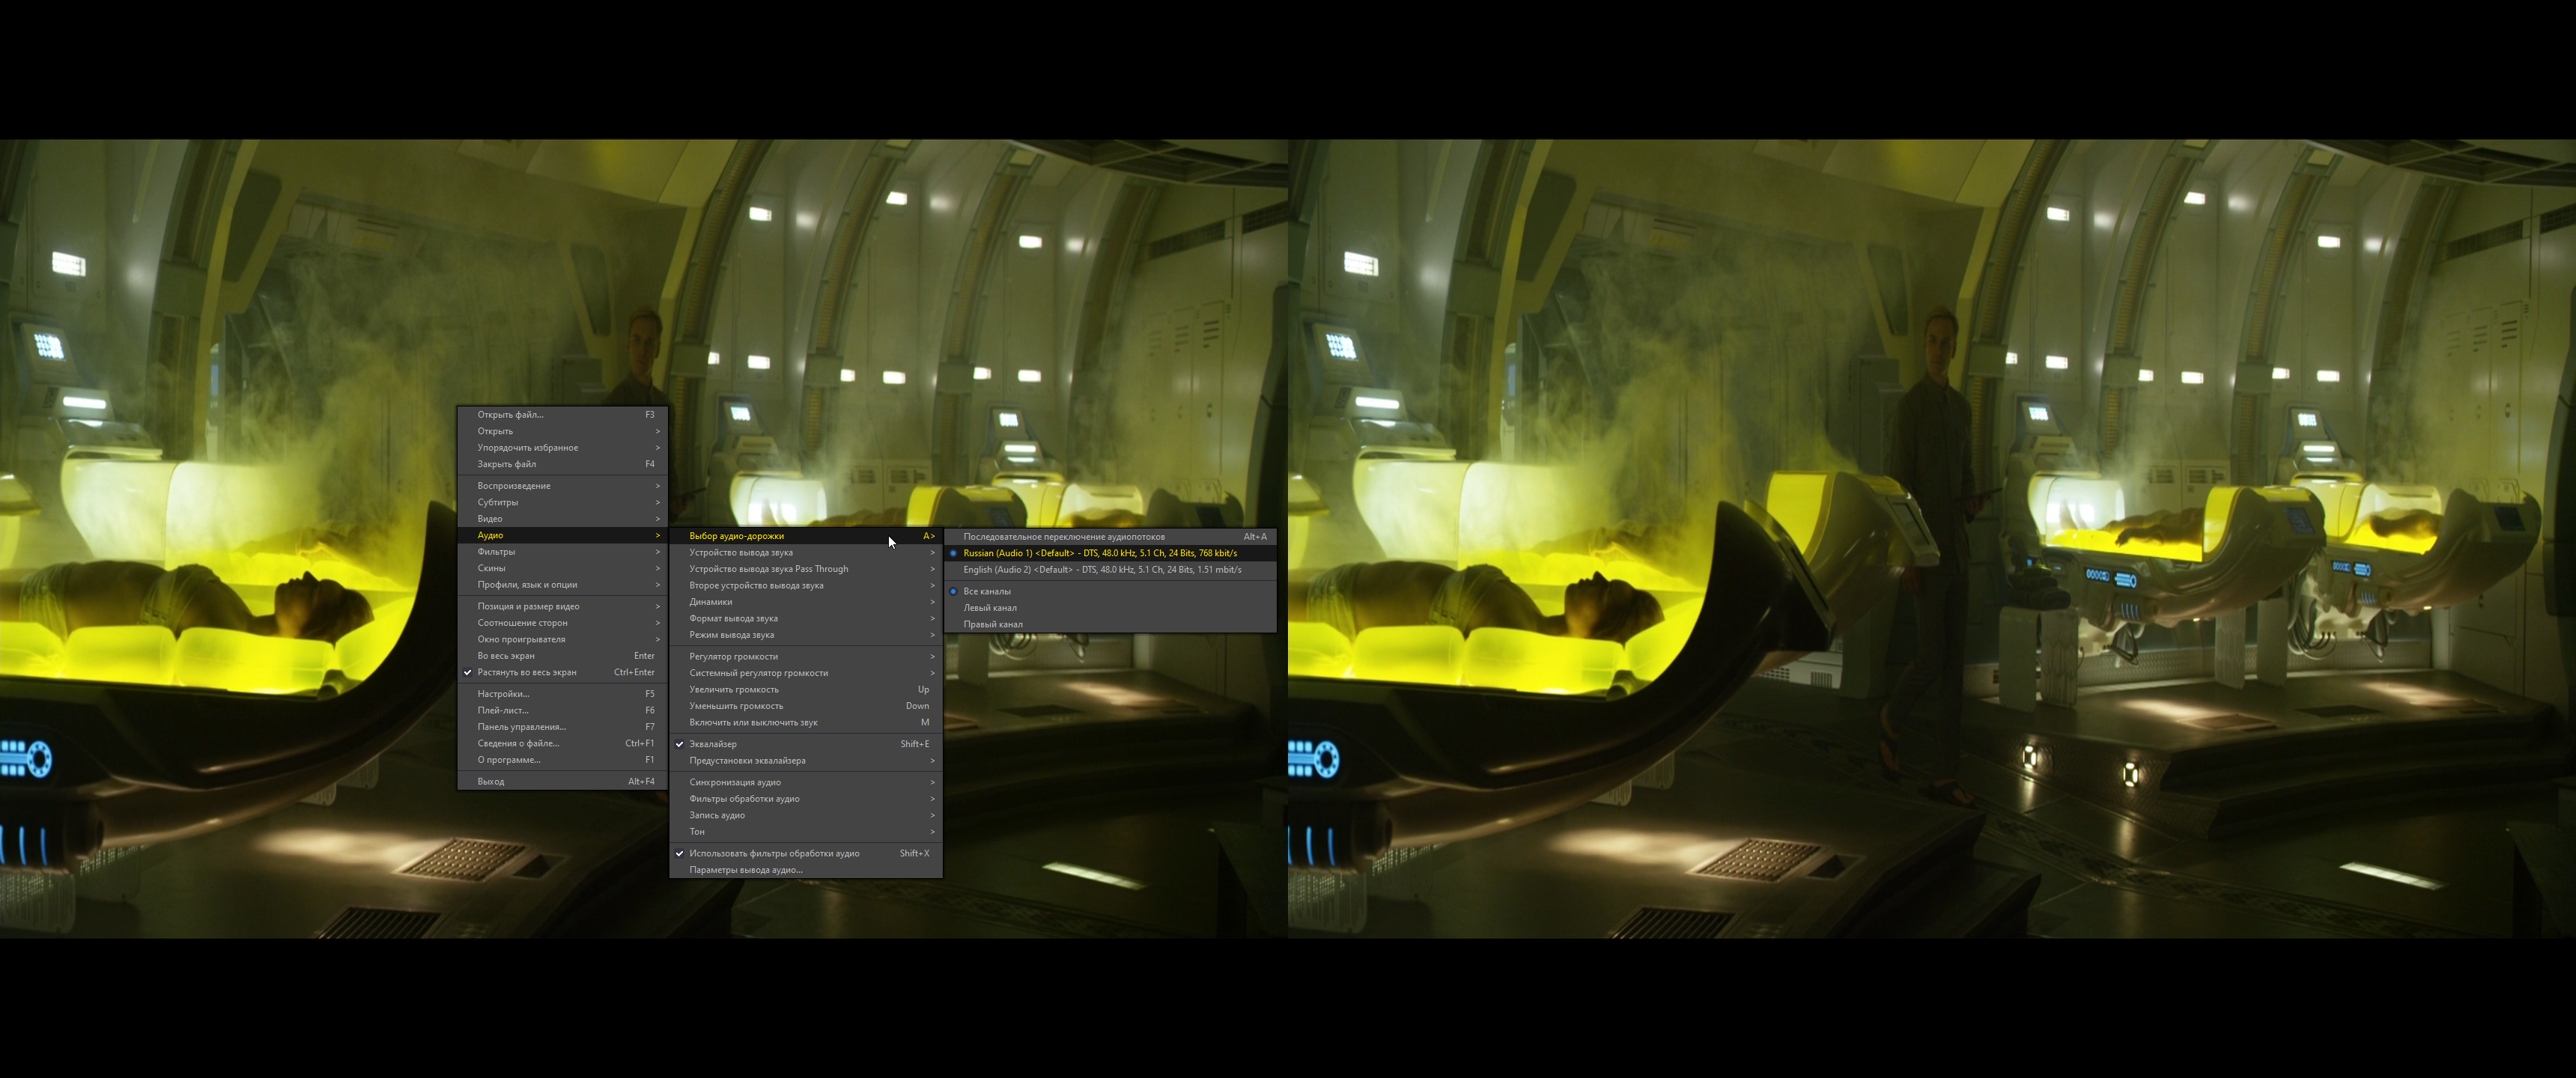Open 'Параметры вывода аудио...' dialog
The width and height of the screenshot is (2576, 1078).
745,870
